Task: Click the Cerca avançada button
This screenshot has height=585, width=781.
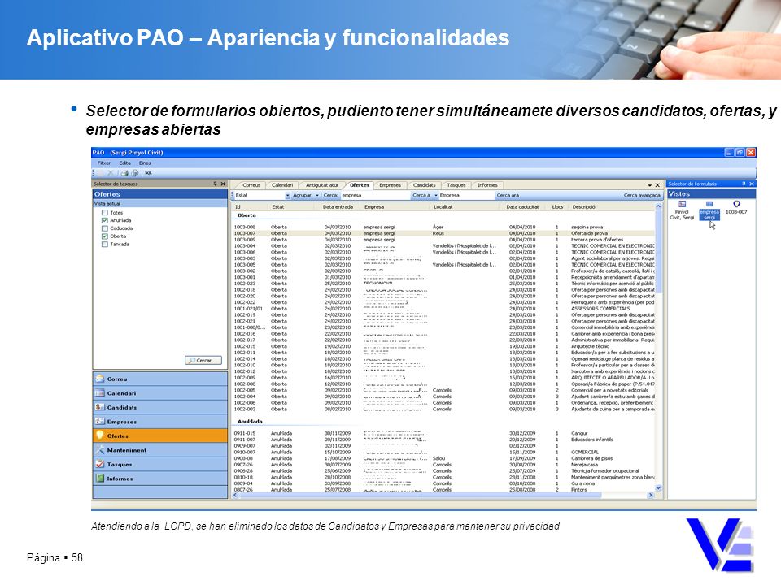Action: 642,196
